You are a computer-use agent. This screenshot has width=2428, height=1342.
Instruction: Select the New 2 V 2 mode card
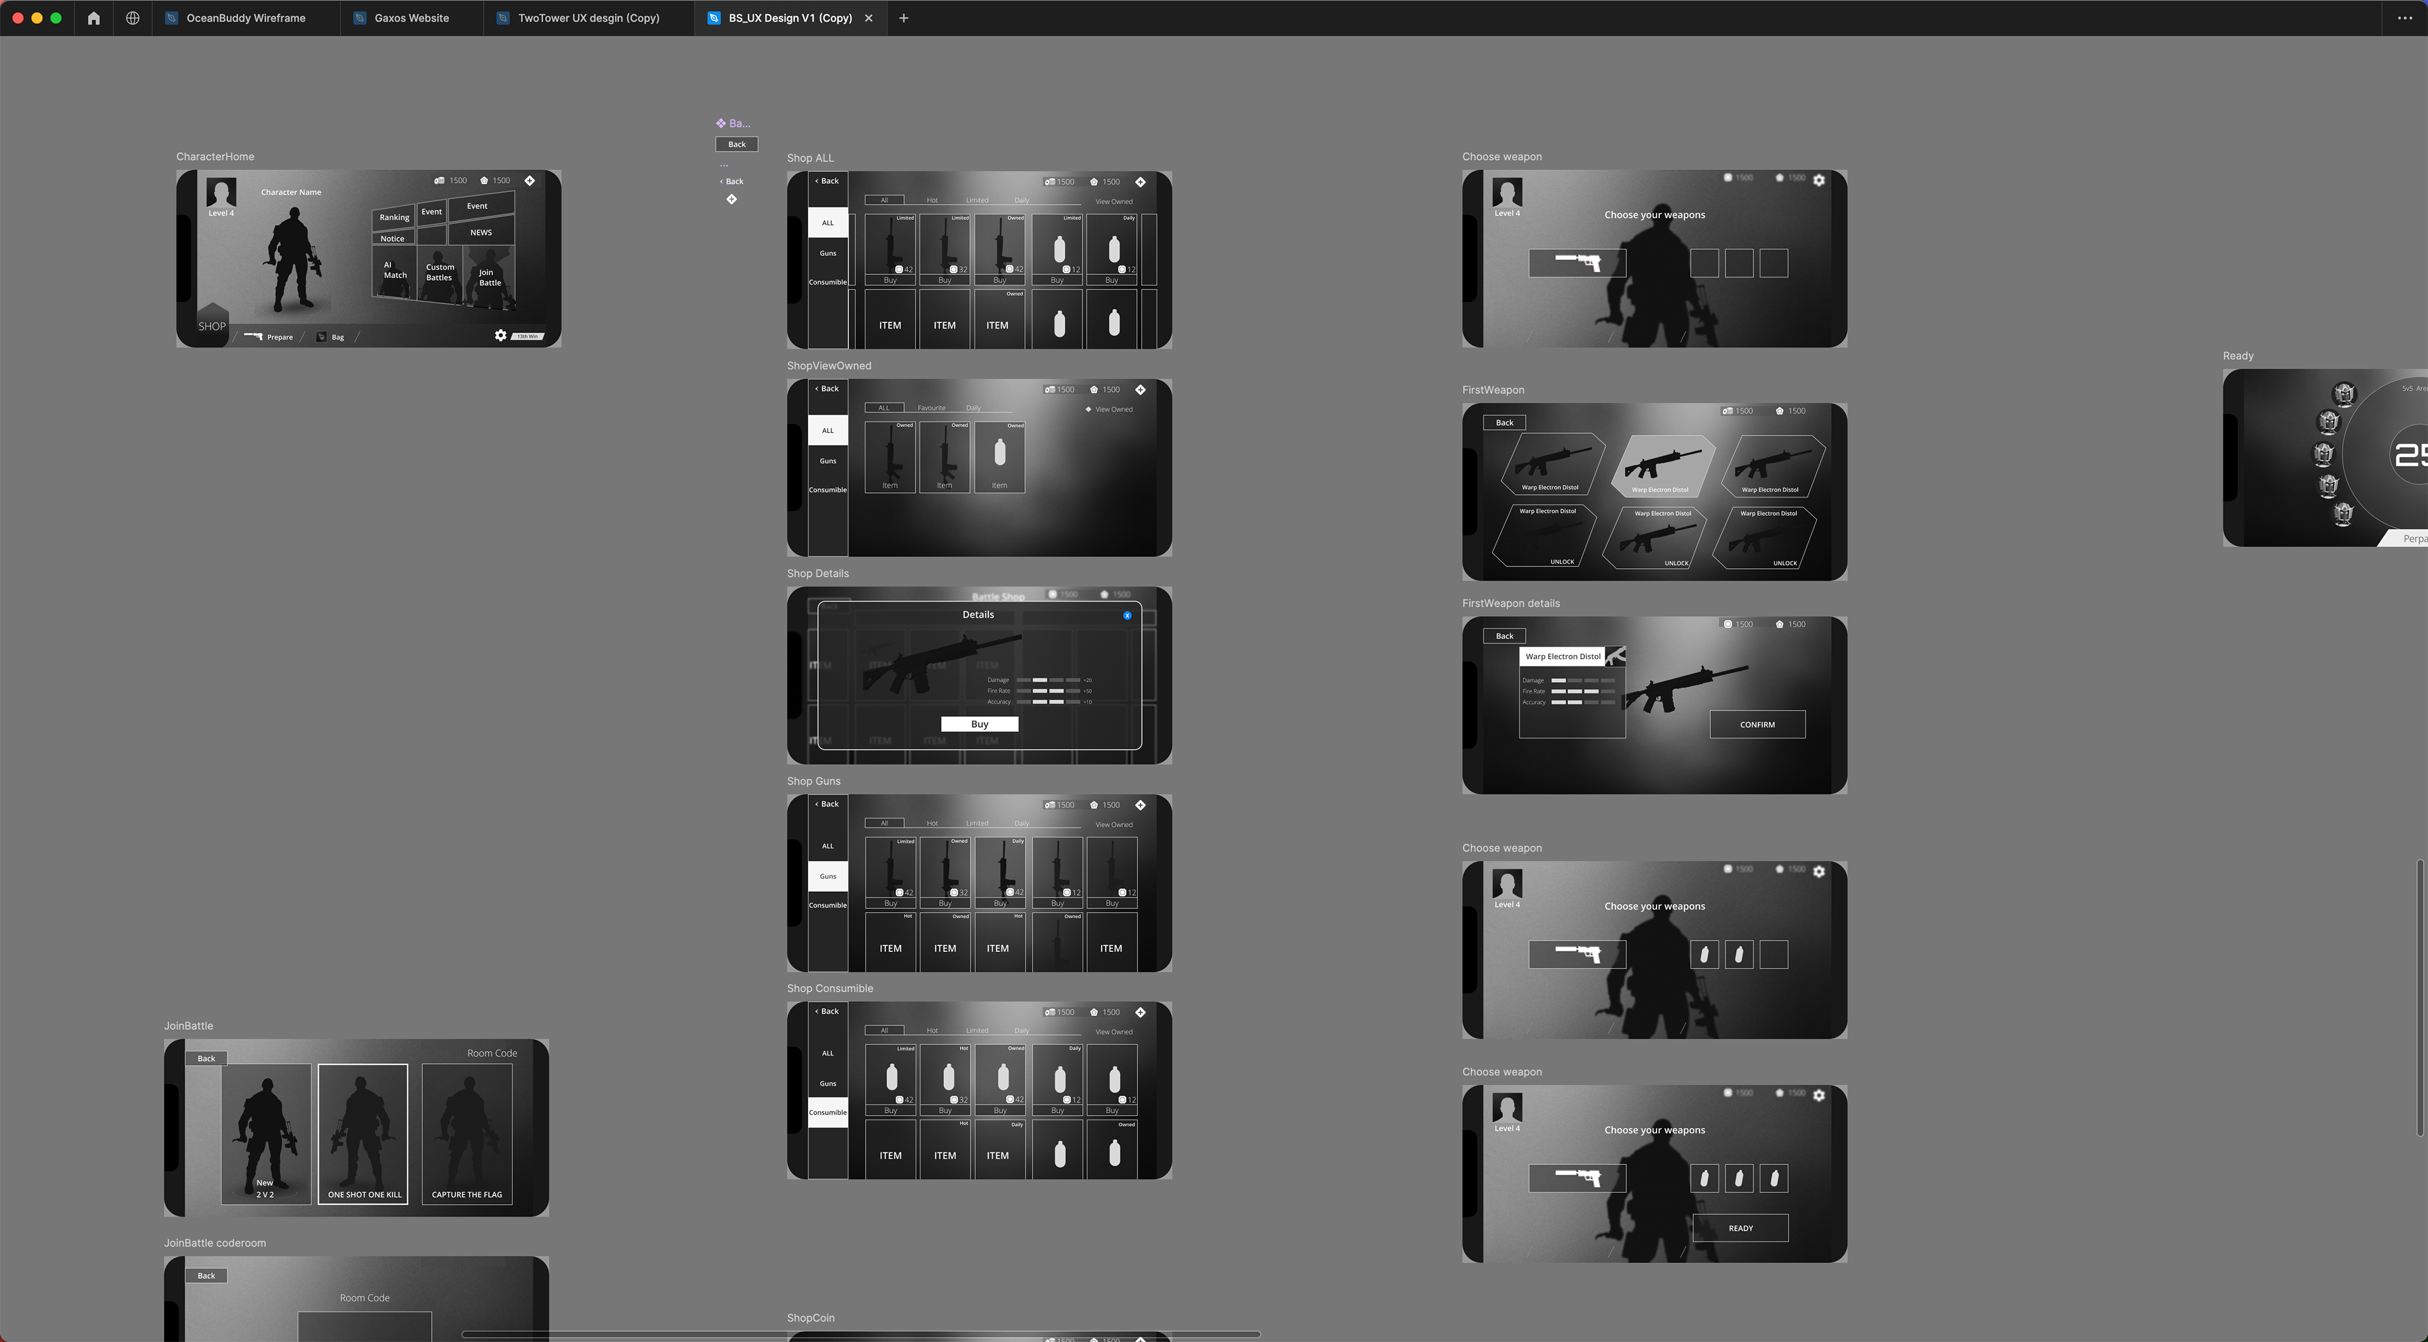pyautogui.click(x=266, y=1134)
